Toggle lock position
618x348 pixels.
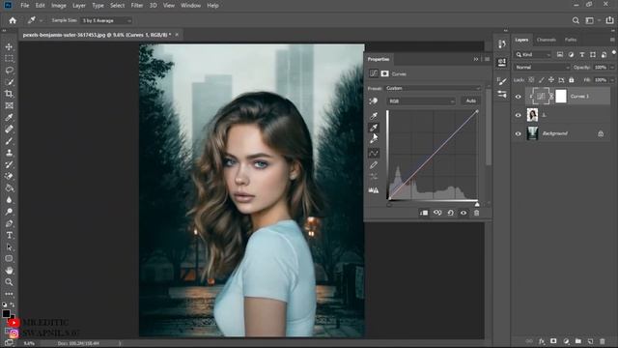[551, 80]
